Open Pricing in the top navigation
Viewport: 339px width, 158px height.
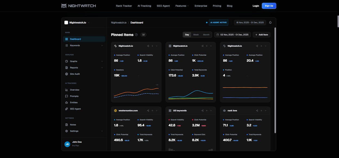pos(217,6)
